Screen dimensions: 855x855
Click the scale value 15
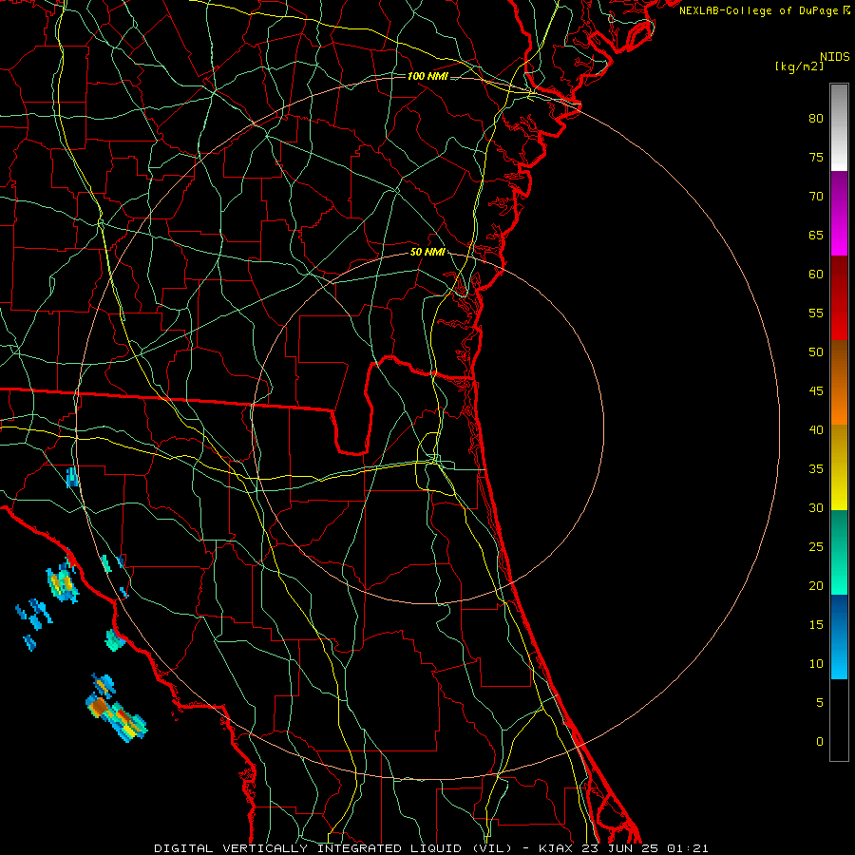816,625
